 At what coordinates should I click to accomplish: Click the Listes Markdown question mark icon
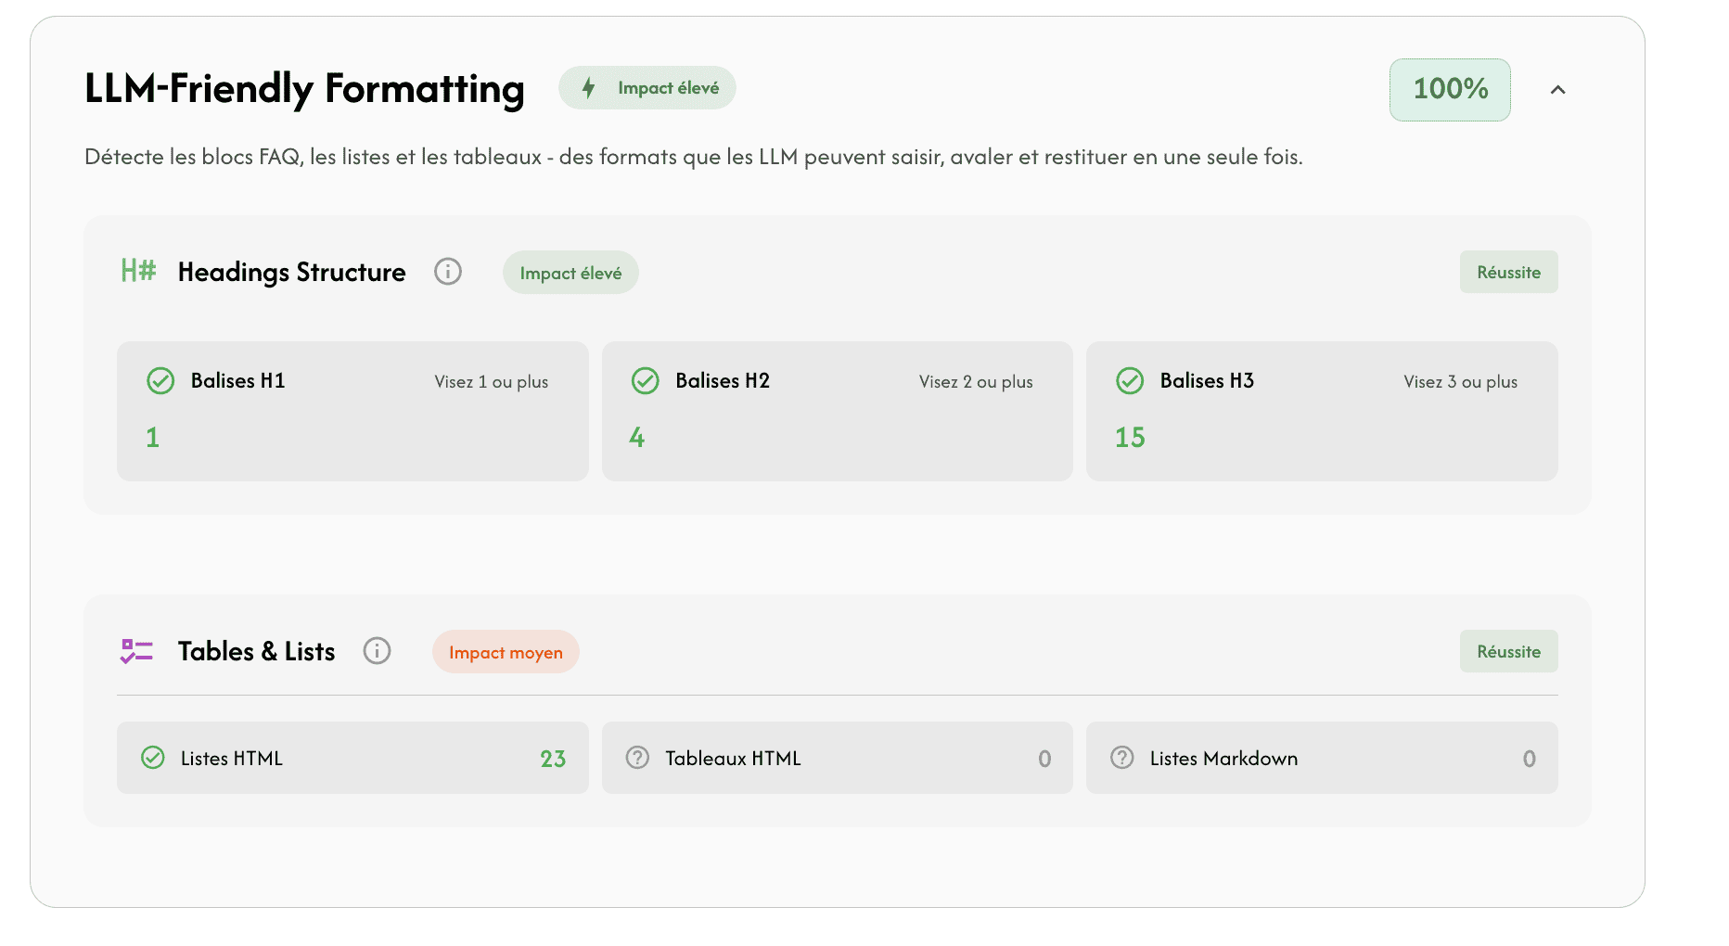(x=1121, y=758)
